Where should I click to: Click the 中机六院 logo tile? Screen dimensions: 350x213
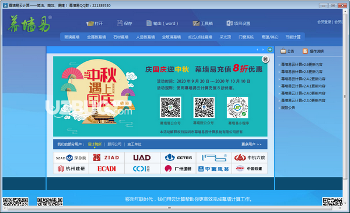coord(250,158)
